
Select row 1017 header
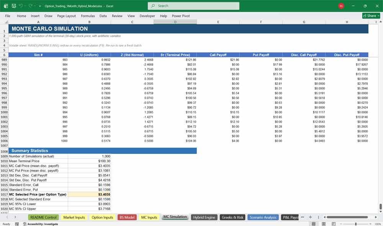pos(4,195)
